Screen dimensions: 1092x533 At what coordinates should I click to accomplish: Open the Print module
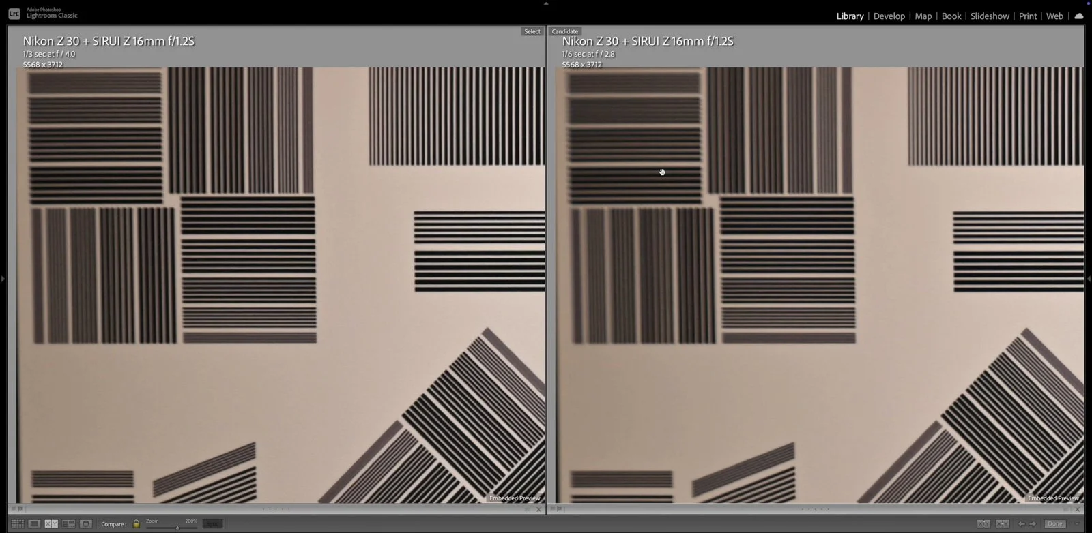click(x=1028, y=16)
